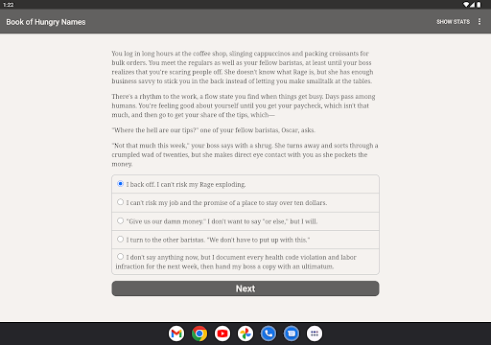
Task: Tap the clock in the status bar
Action: 9,5
